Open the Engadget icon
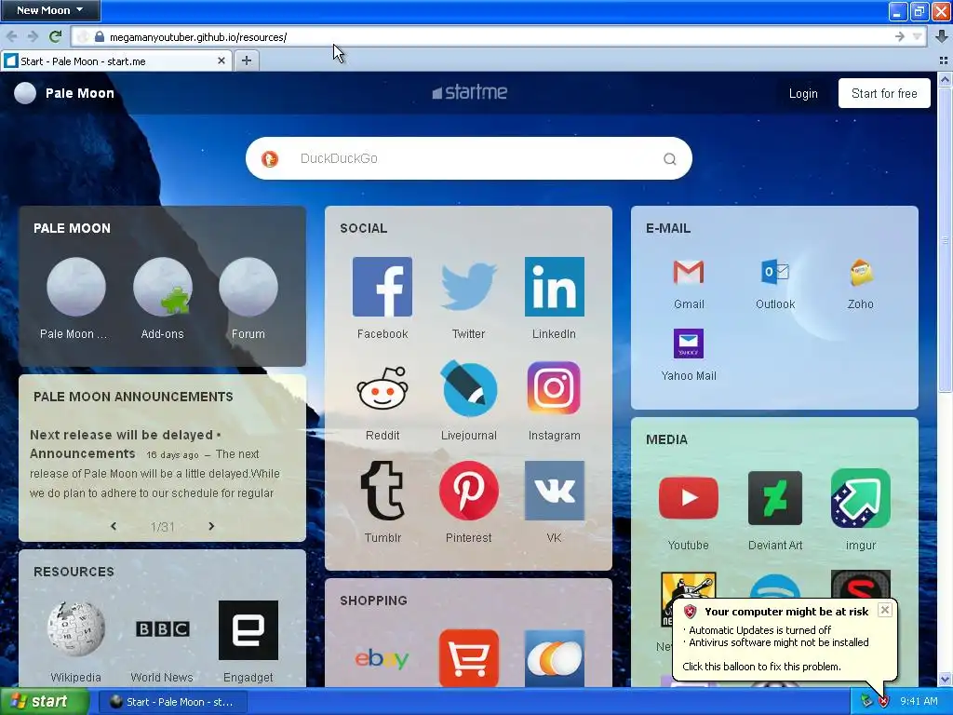 [x=248, y=630]
